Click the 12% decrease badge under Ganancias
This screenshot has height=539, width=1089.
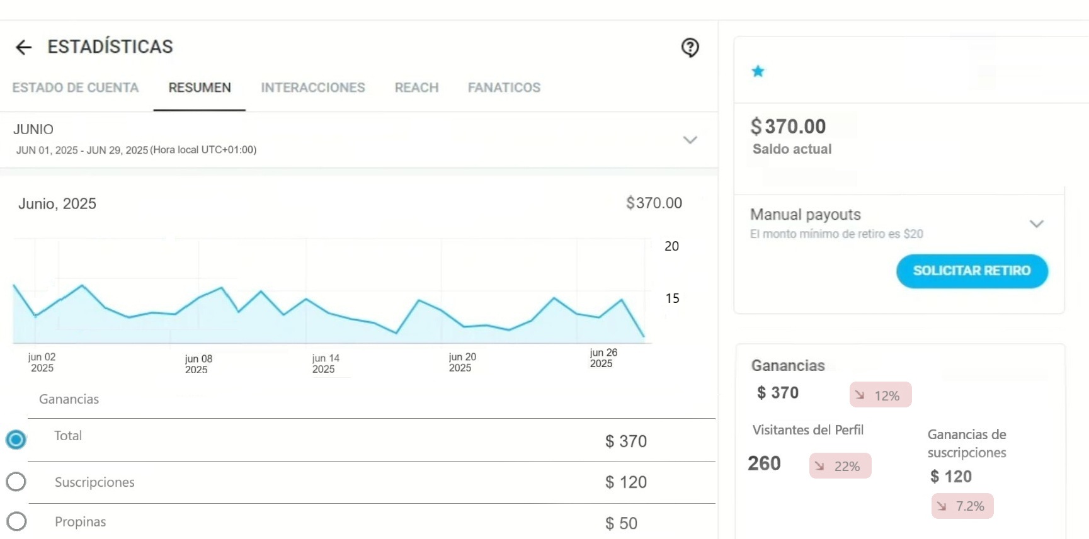click(x=880, y=395)
